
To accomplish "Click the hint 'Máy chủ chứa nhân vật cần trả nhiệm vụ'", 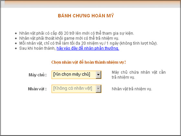I will (x=139, y=75).
